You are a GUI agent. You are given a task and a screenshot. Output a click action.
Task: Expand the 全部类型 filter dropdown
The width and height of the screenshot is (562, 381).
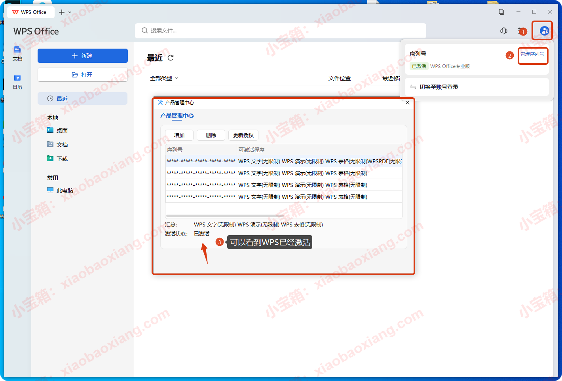pyautogui.click(x=164, y=78)
